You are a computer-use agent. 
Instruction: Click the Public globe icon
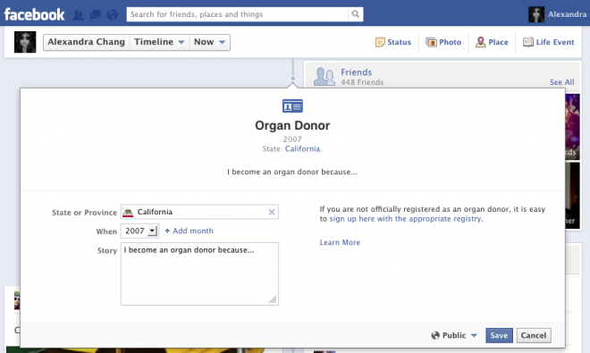pyautogui.click(x=435, y=335)
